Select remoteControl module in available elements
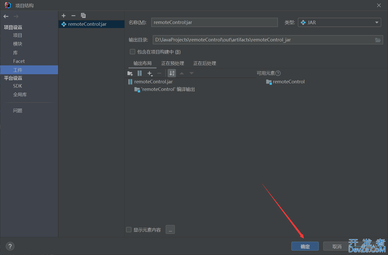This screenshot has width=388, height=255. coord(286,82)
